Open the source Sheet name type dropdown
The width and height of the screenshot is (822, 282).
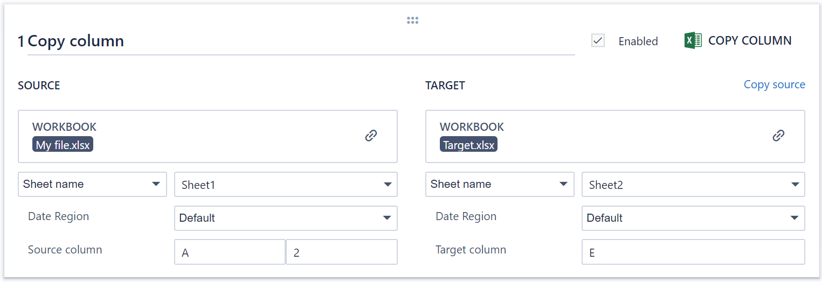click(x=92, y=184)
